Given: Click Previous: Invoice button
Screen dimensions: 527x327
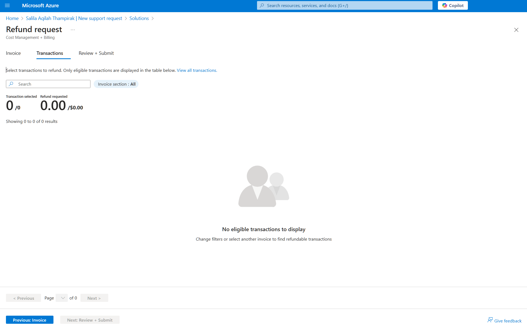Looking at the screenshot, I should coord(29,320).
